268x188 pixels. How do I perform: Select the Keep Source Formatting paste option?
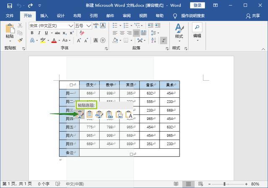coord(80,114)
